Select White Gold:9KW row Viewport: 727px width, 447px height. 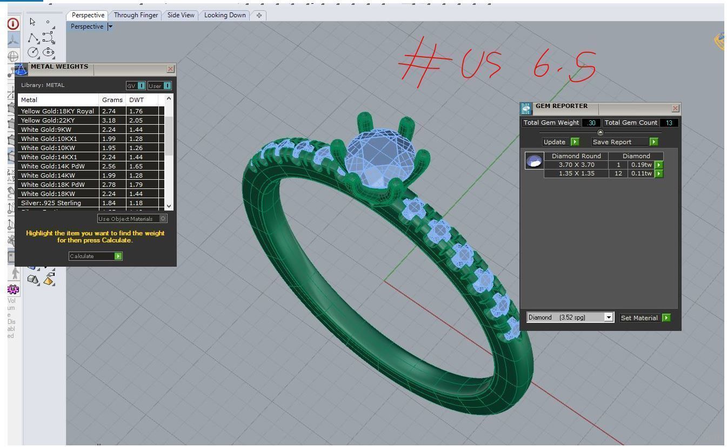[91, 129]
